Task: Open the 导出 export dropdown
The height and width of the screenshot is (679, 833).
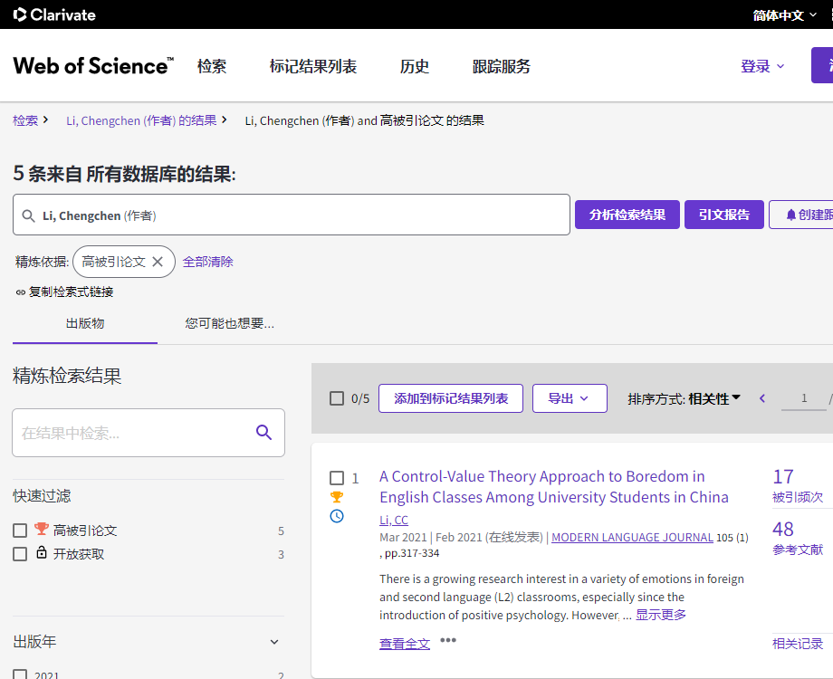Action: tap(569, 398)
